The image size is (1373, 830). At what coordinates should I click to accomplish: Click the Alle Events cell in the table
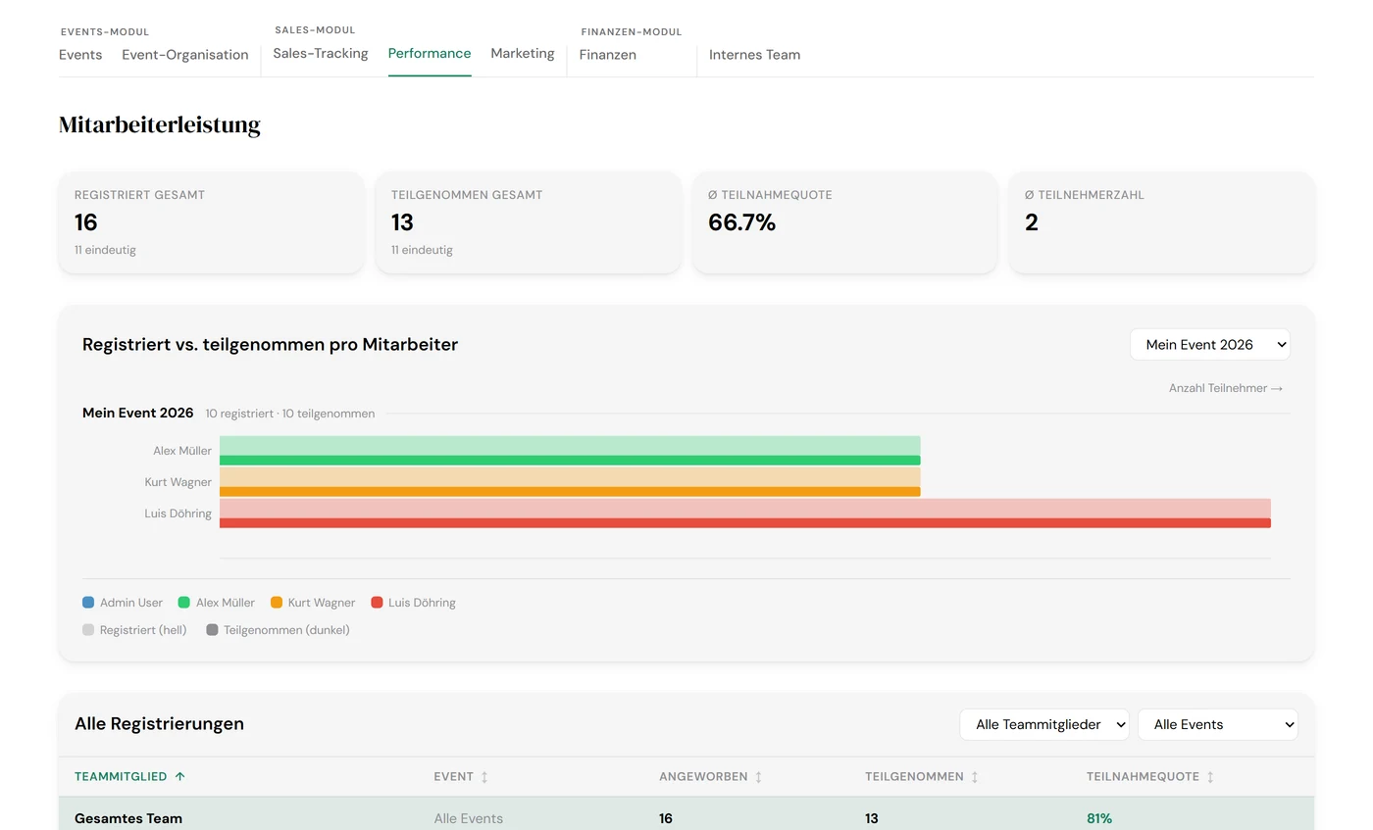(469, 818)
